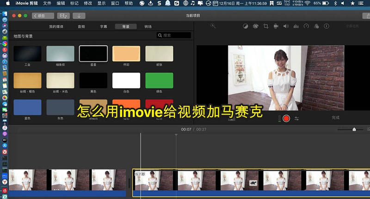The image size is (370, 199).
Task: Pick the 白色 solid background swatch
Action: (x=126, y=80)
